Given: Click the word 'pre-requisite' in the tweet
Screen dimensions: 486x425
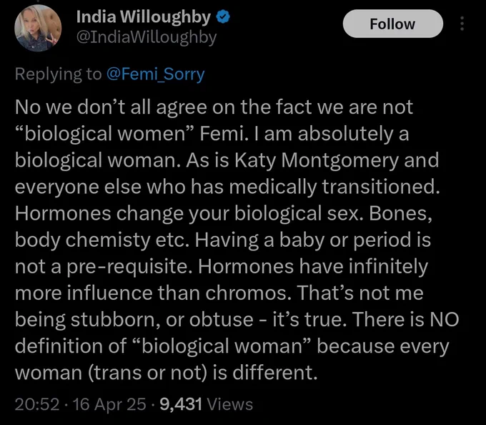Looking at the screenshot, I should click(128, 268).
